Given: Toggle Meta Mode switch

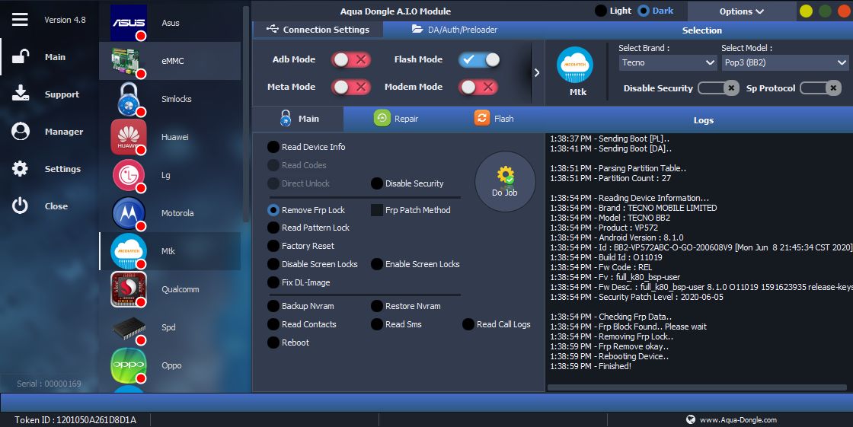Looking at the screenshot, I should coord(351,87).
